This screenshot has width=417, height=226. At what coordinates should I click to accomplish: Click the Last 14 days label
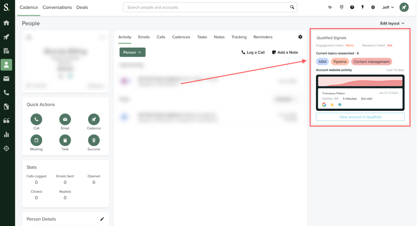(395, 70)
